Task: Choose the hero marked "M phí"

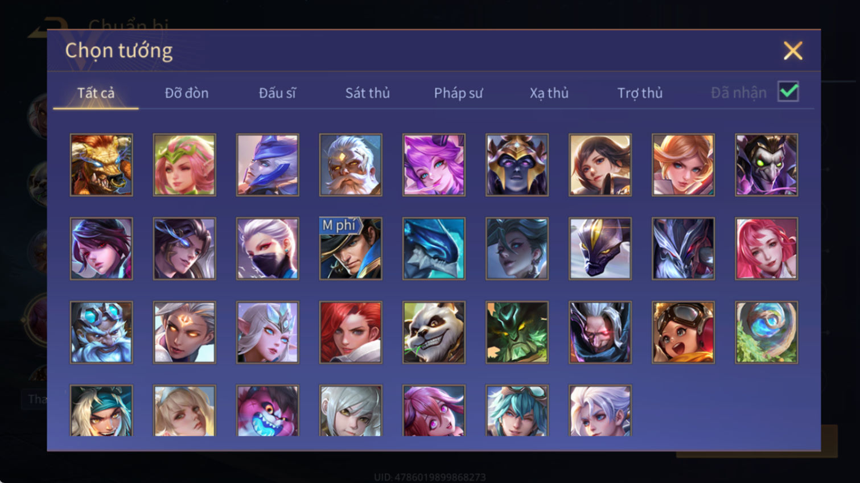Action: click(351, 249)
